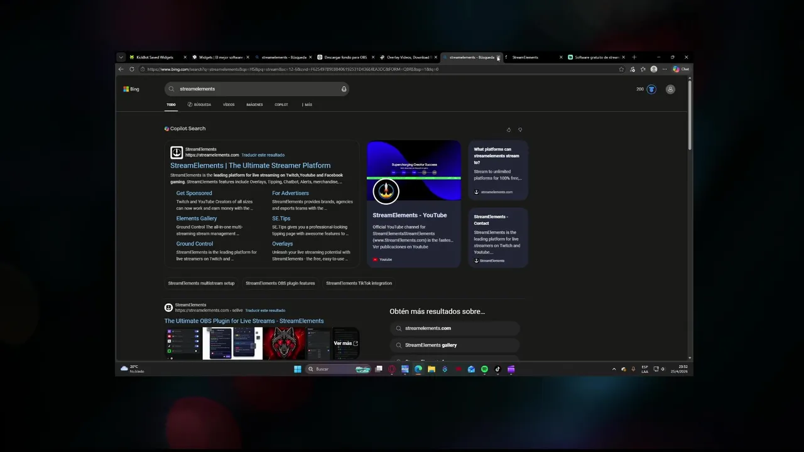Image resolution: width=804 pixels, height=452 pixels.
Task: Open The Ultimate OBS Plugin for Live Streams link
Action: tap(244, 321)
